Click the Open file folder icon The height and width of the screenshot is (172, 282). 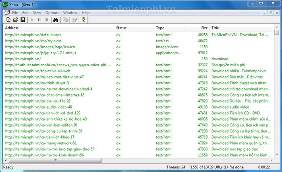(16, 20)
